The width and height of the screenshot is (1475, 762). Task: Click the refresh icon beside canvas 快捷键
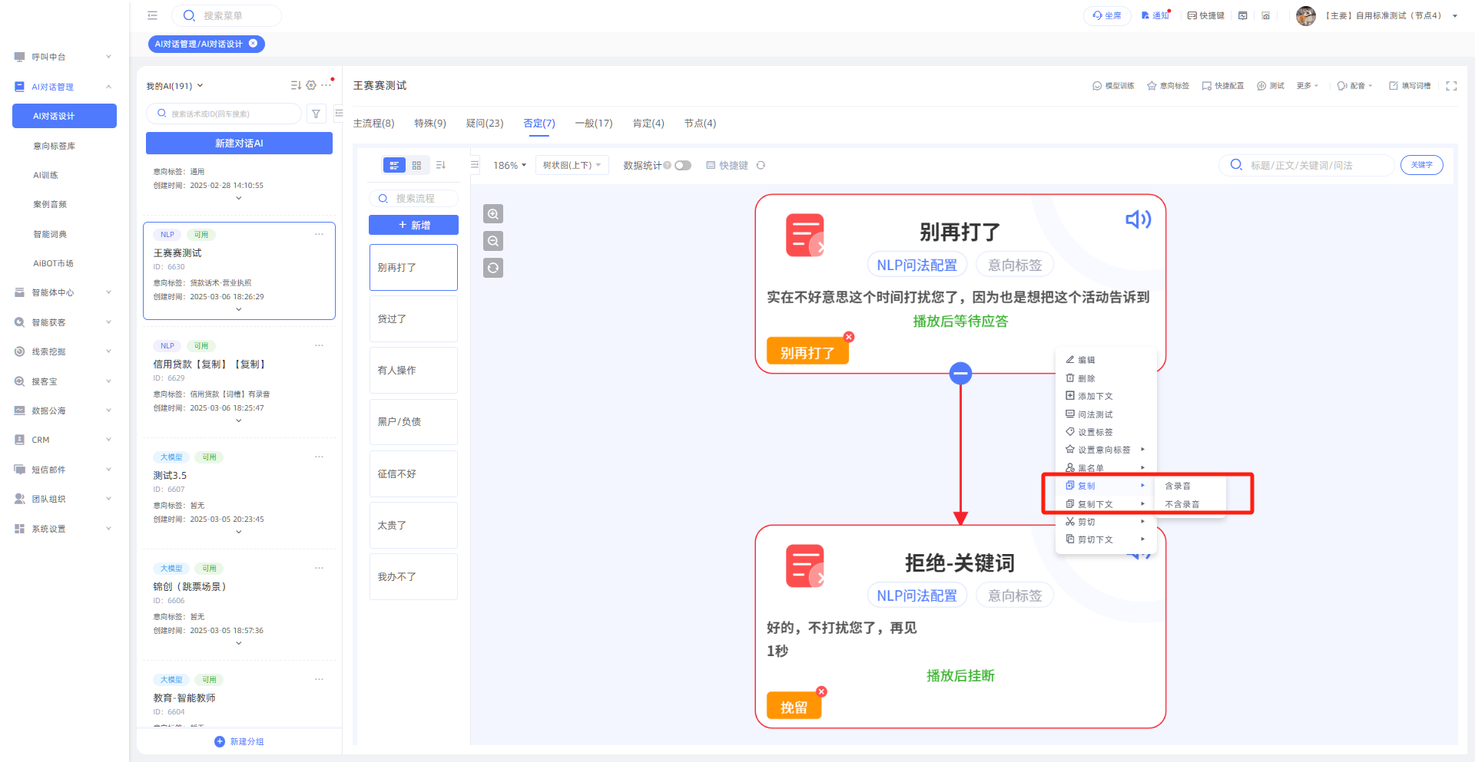pyautogui.click(x=761, y=165)
